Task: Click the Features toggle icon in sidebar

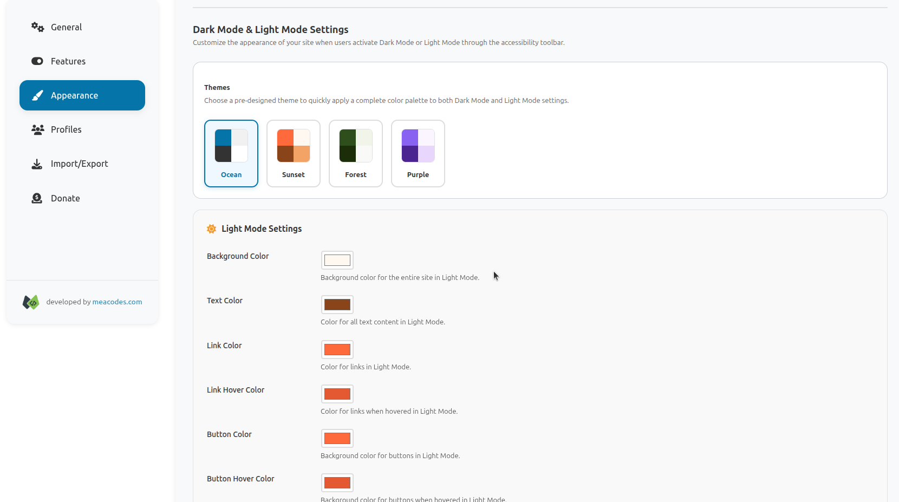Action: click(x=37, y=61)
